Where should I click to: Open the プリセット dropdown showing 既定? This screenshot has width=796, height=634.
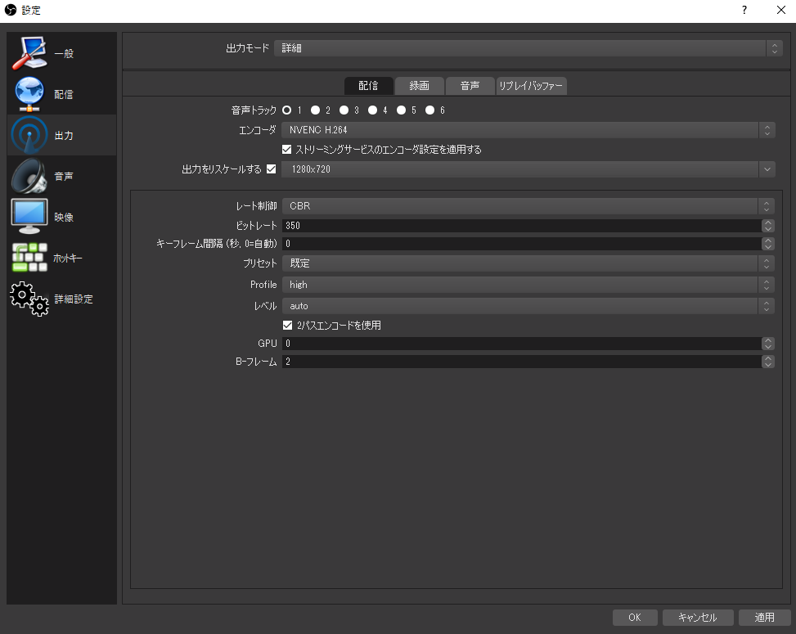pyautogui.click(x=528, y=263)
